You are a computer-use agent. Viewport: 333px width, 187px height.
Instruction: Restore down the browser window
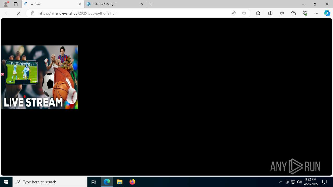(315, 4)
